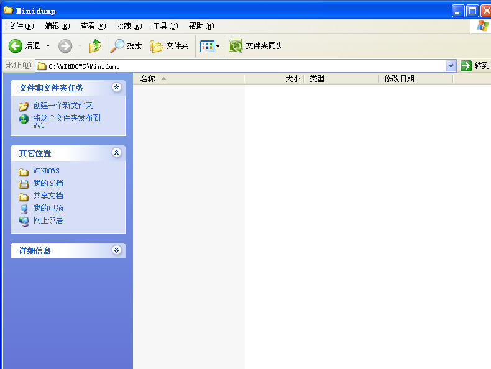This screenshot has height=369, width=491.
Task: Click the Views grid icon
Action: coord(207,47)
